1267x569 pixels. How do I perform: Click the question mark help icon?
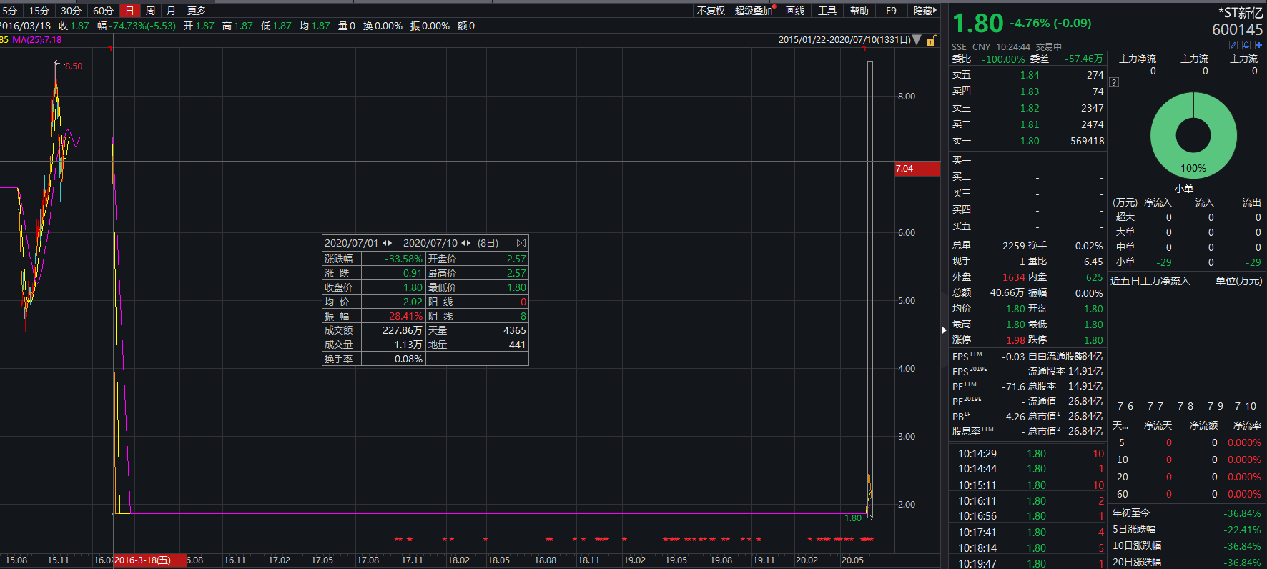click(1114, 83)
